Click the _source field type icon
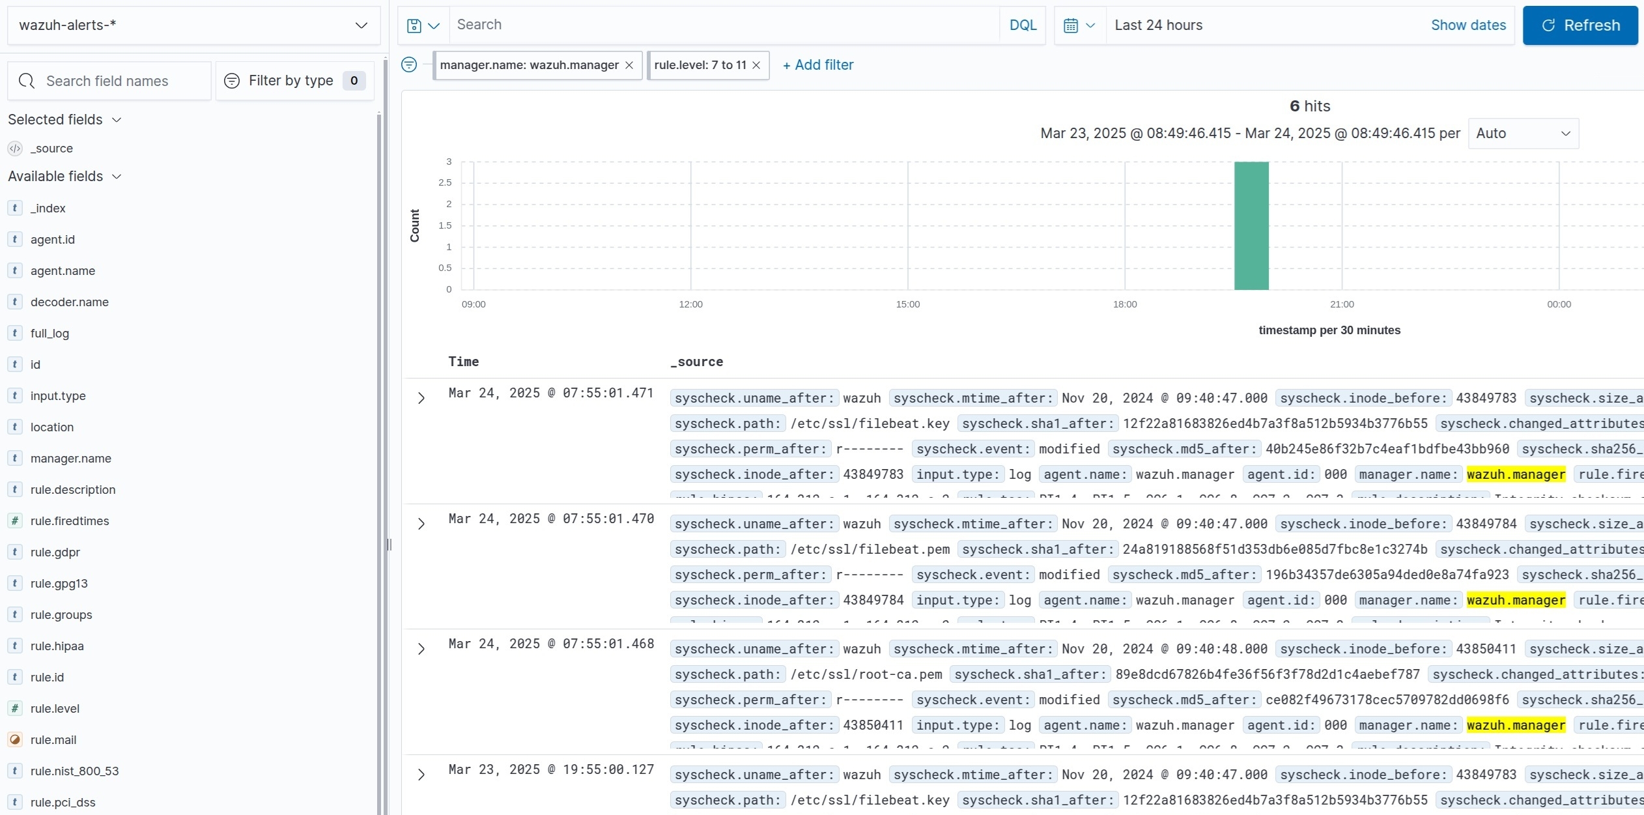This screenshot has height=815, width=1644. tap(15, 149)
